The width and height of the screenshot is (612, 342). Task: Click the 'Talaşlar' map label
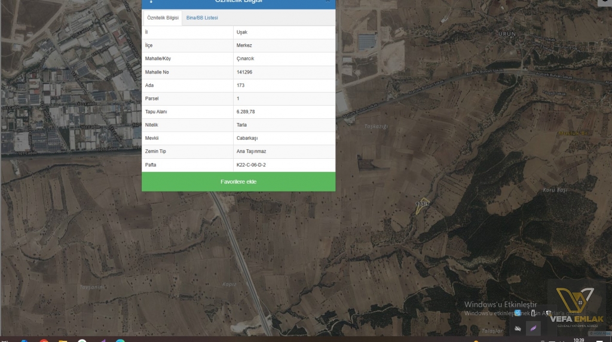click(492, 331)
